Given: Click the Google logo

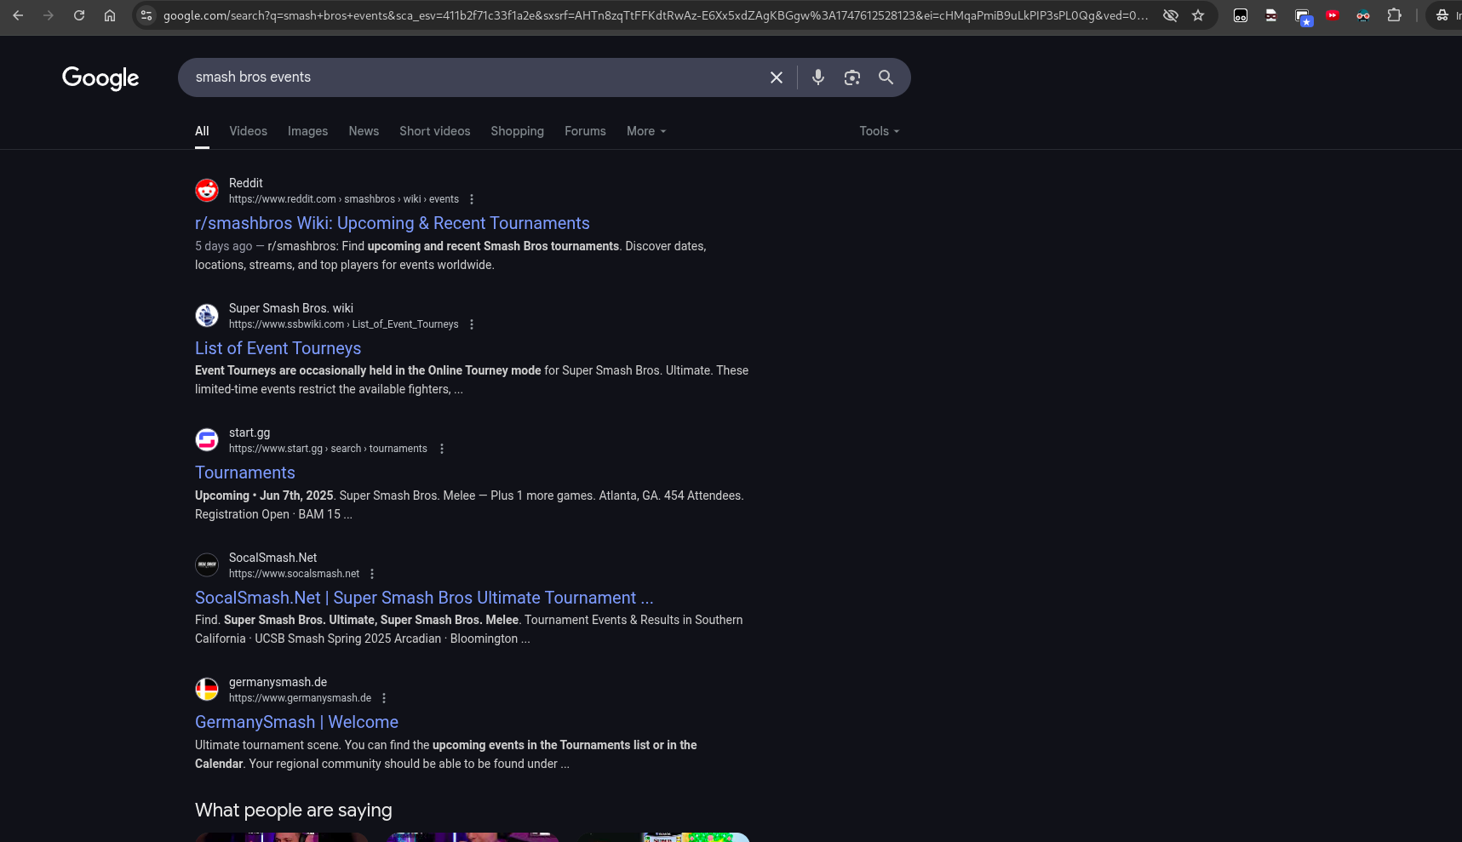Looking at the screenshot, I should tap(100, 78).
